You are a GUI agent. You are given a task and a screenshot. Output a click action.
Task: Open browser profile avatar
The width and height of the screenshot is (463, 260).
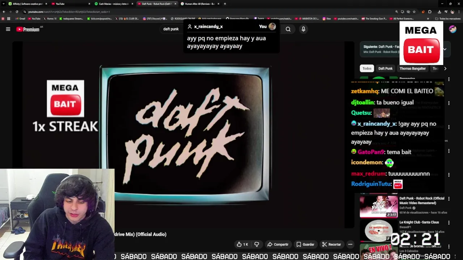pos(452,12)
